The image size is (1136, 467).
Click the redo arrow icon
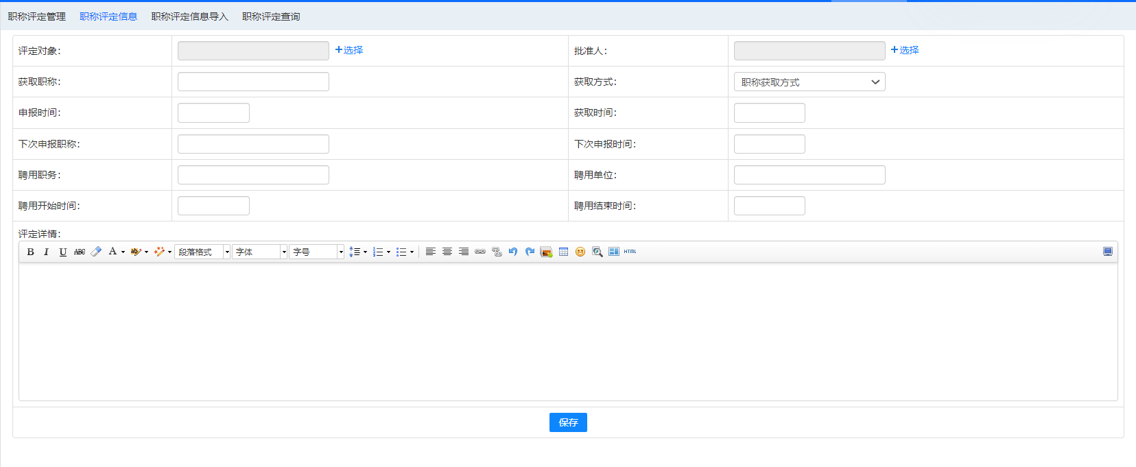coord(530,252)
